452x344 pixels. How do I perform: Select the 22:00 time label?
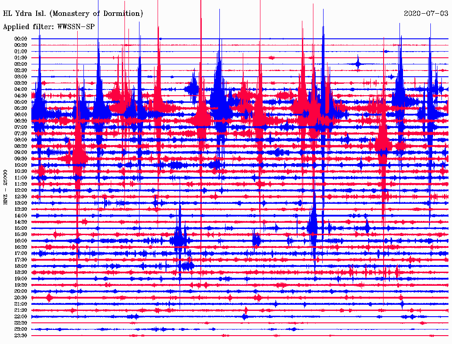(21, 317)
